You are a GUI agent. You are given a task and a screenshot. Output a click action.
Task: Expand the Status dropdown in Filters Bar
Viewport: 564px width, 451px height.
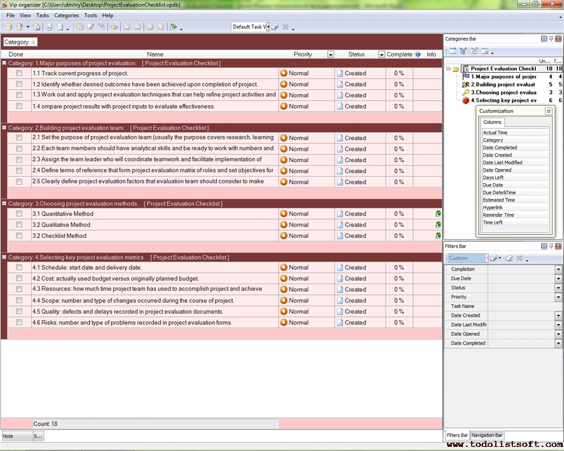[558, 288]
